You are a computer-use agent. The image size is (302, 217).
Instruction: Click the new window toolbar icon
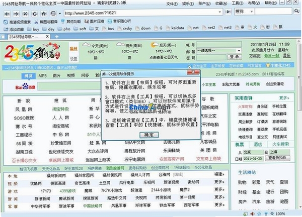pos(53,14)
